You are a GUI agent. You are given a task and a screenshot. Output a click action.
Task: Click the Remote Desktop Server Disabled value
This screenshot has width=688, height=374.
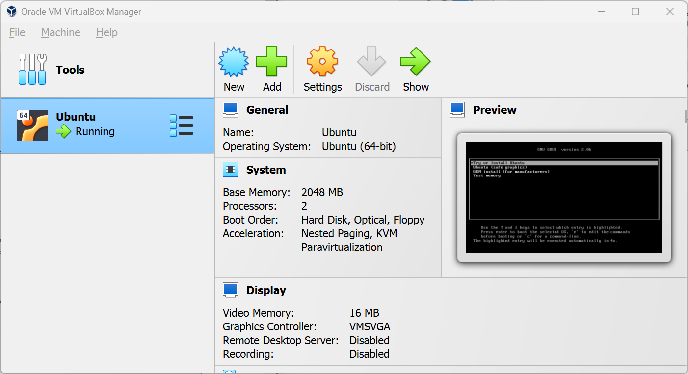[x=370, y=340]
